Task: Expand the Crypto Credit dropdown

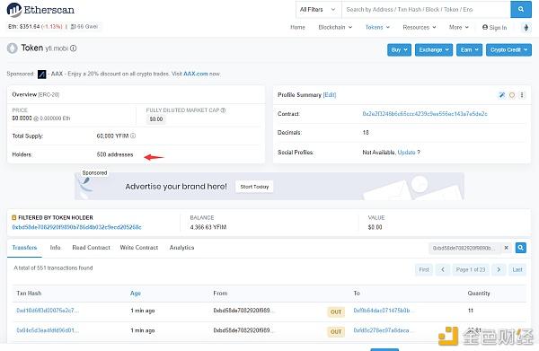Action: [508, 49]
